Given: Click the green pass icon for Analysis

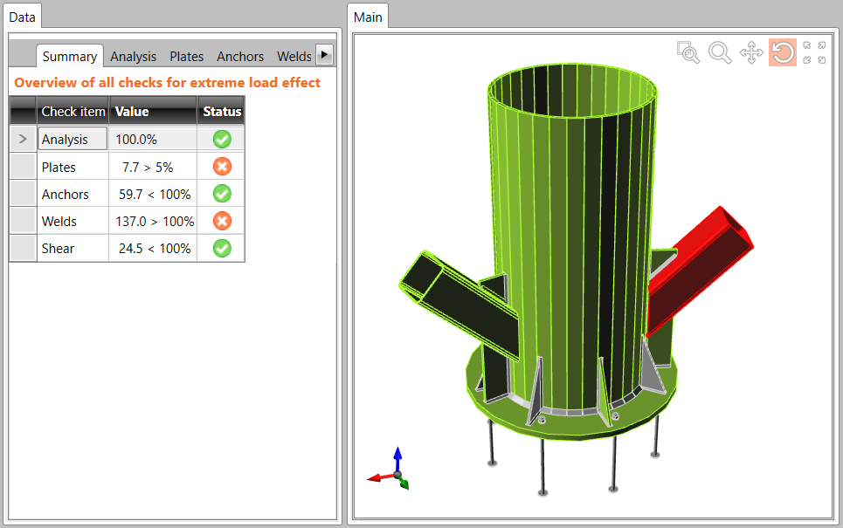Looking at the screenshot, I should coord(221,139).
